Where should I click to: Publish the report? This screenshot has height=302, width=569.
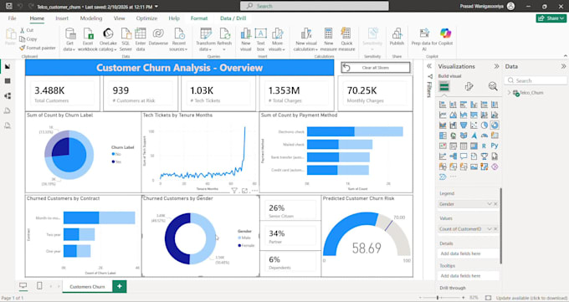click(397, 36)
